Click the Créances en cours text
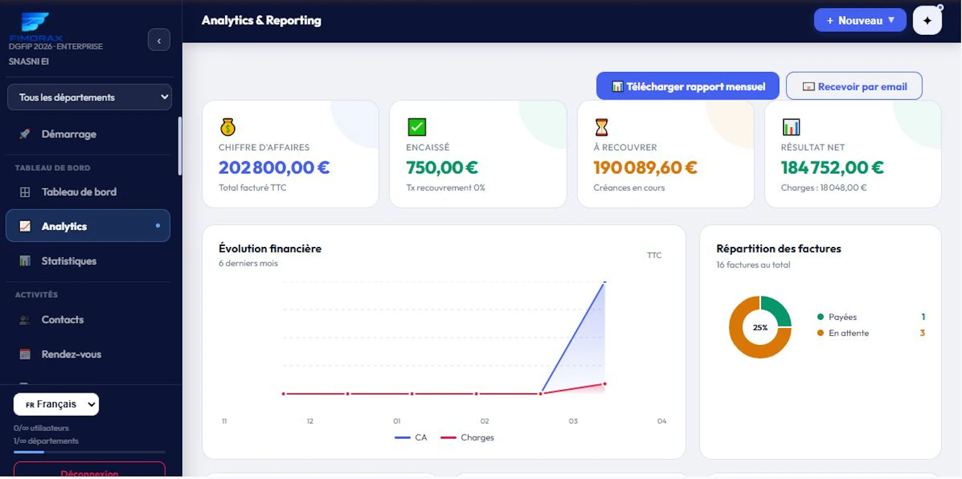This screenshot has height=479, width=962. point(629,188)
